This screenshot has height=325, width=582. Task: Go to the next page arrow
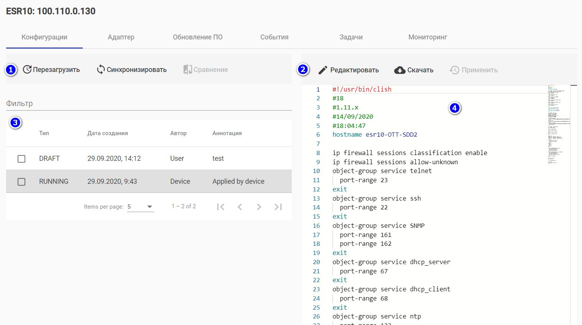coord(259,207)
